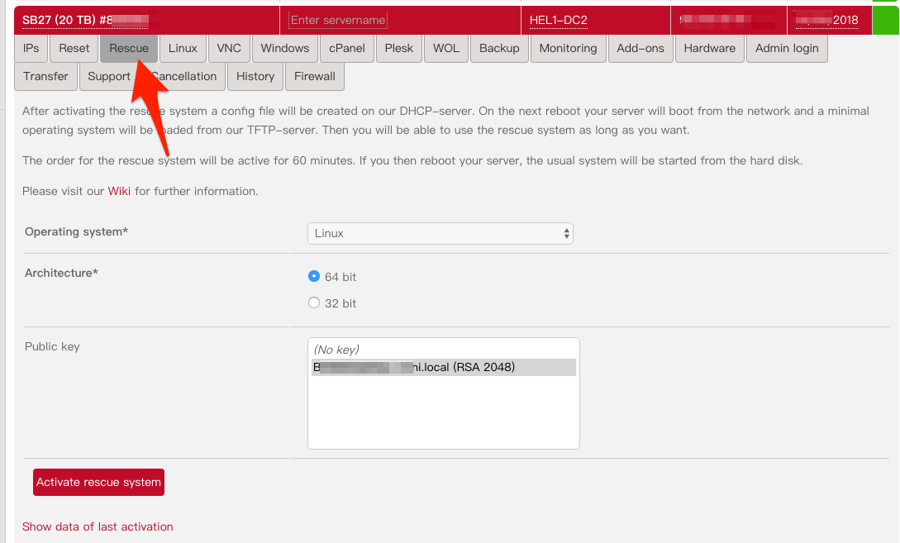Open the Admin login tab
900x543 pixels.
787,49
